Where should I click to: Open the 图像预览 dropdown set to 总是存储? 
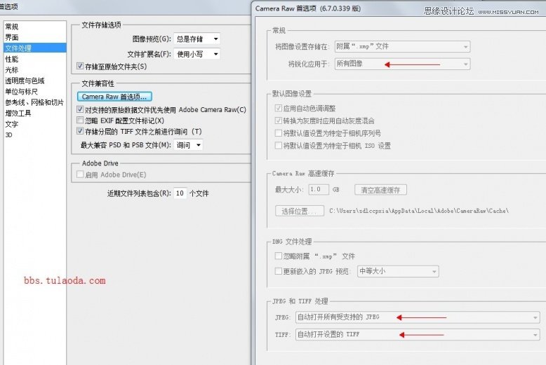coord(197,39)
